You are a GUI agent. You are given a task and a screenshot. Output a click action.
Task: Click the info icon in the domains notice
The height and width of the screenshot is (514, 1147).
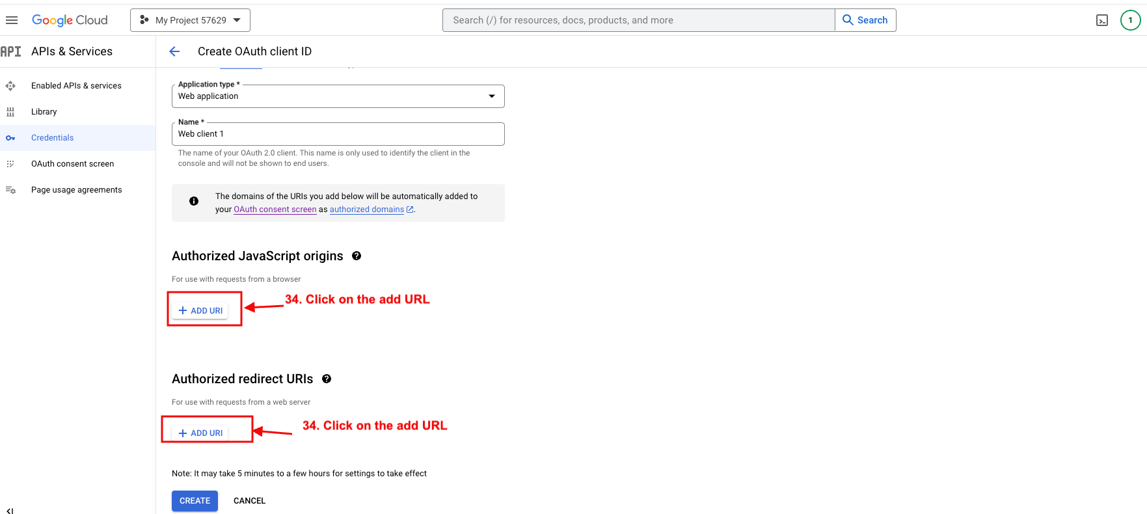coord(194,201)
